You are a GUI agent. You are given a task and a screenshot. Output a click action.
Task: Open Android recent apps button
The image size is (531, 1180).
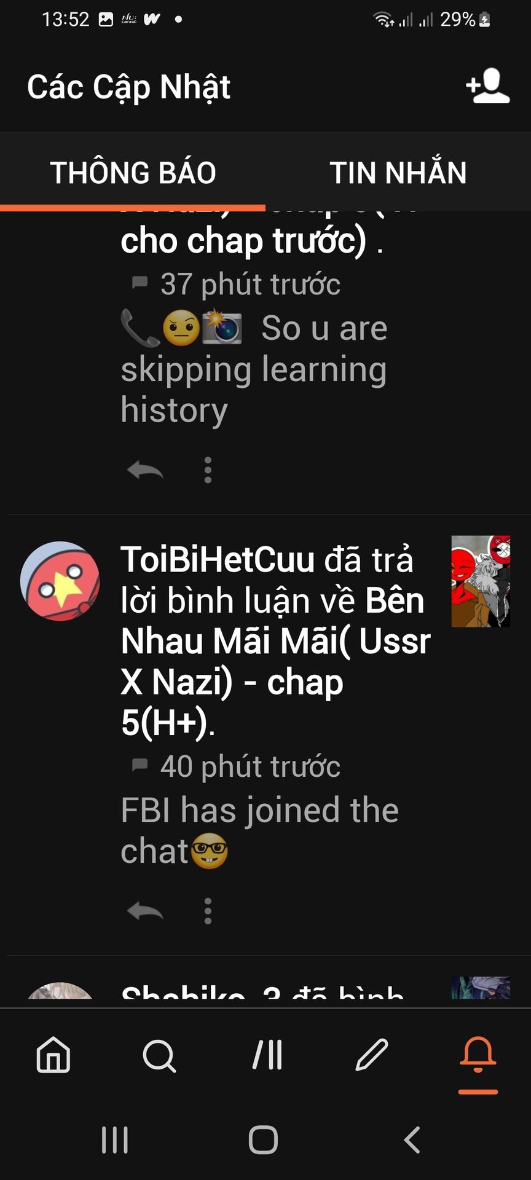point(115,1140)
